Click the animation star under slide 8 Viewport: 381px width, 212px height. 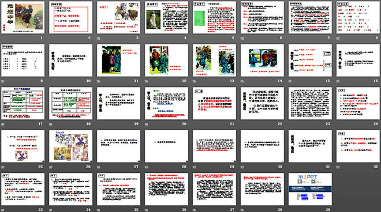(338, 38)
